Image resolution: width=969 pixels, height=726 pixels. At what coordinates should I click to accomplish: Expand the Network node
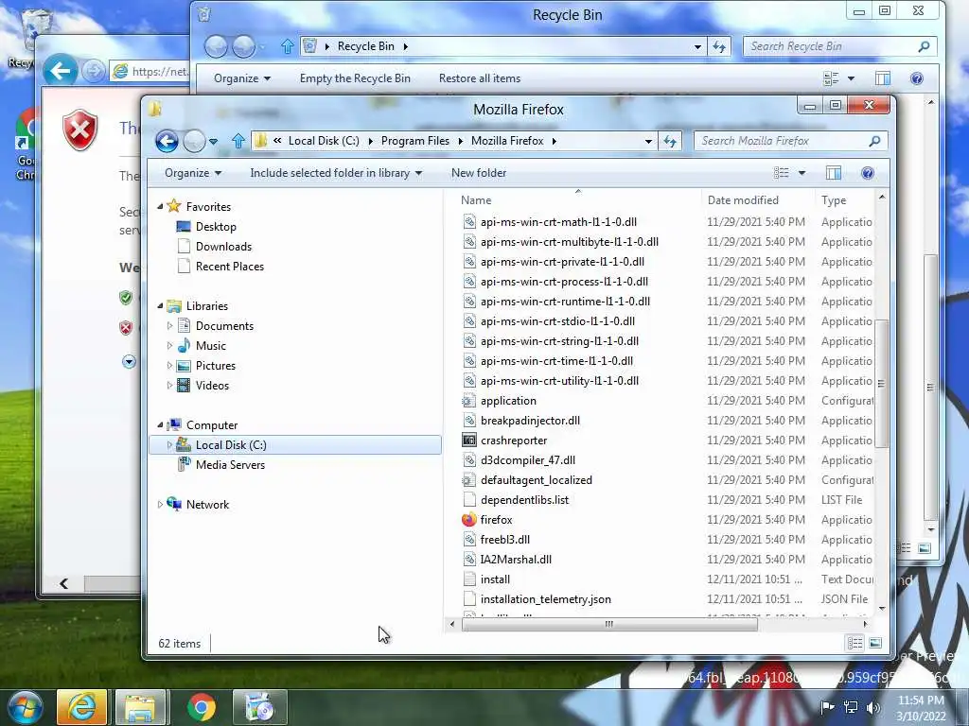(x=160, y=505)
